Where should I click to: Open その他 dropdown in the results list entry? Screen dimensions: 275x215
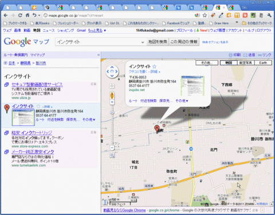(x=89, y=120)
